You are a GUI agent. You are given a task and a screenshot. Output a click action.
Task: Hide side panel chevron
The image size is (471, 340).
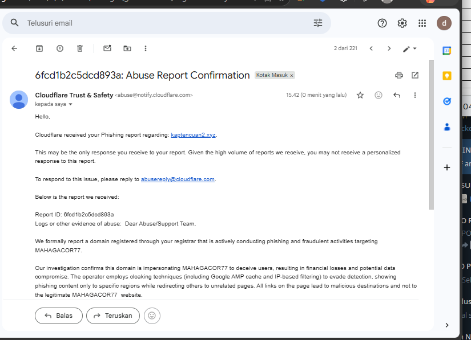pyautogui.click(x=447, y=325)
